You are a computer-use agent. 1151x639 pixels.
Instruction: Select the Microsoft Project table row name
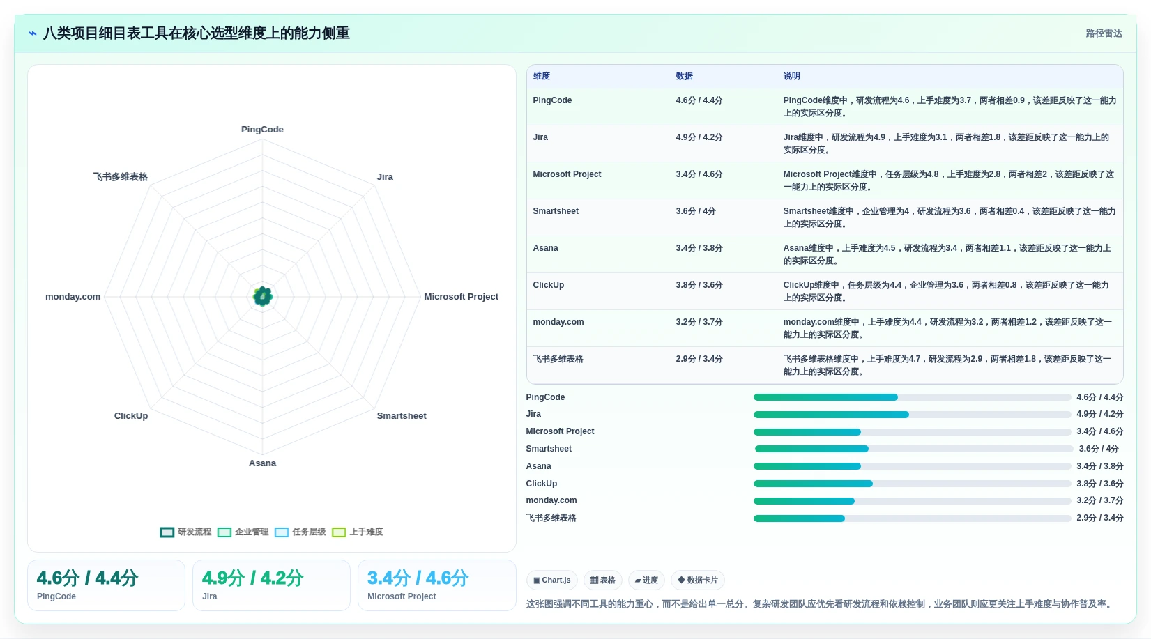567,174
